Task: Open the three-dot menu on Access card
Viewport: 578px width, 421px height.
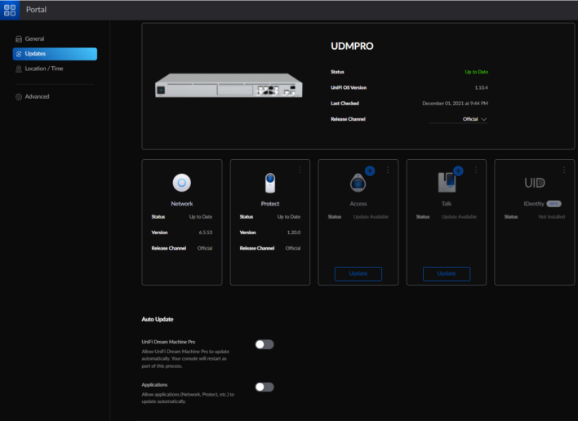Action: (388, 170)
